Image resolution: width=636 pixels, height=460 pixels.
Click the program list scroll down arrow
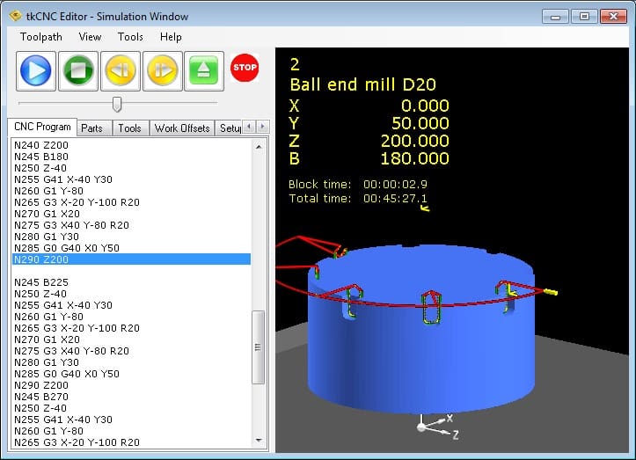point(259,439)
